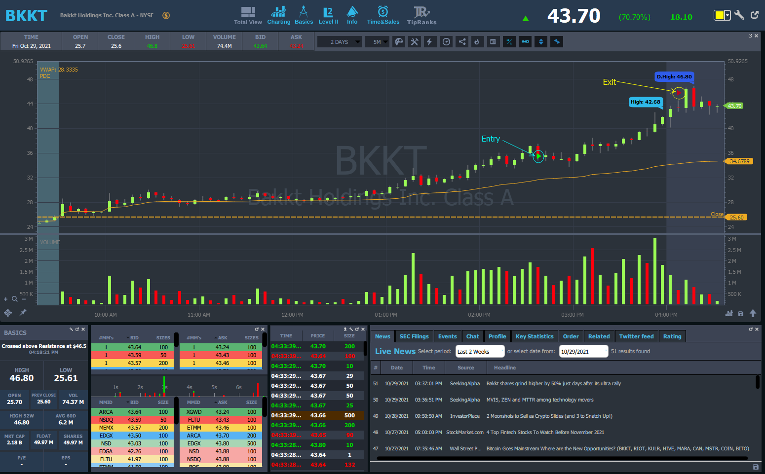The image size is (765, 474).
Task: Open the 2 DAYS range dropdown
Action: pyautogui.click(x=339, y=42)
